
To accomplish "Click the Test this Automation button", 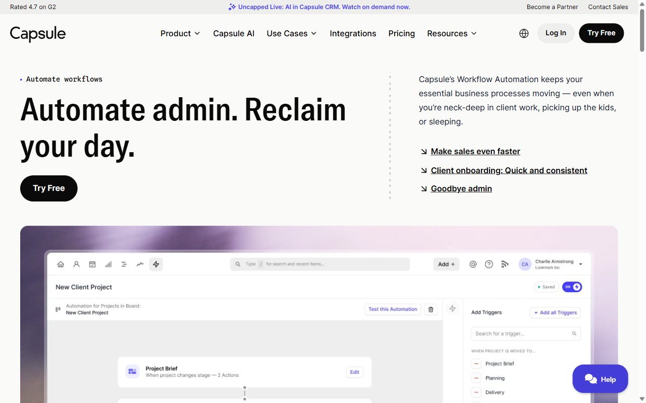I will [x=393, y=309].
